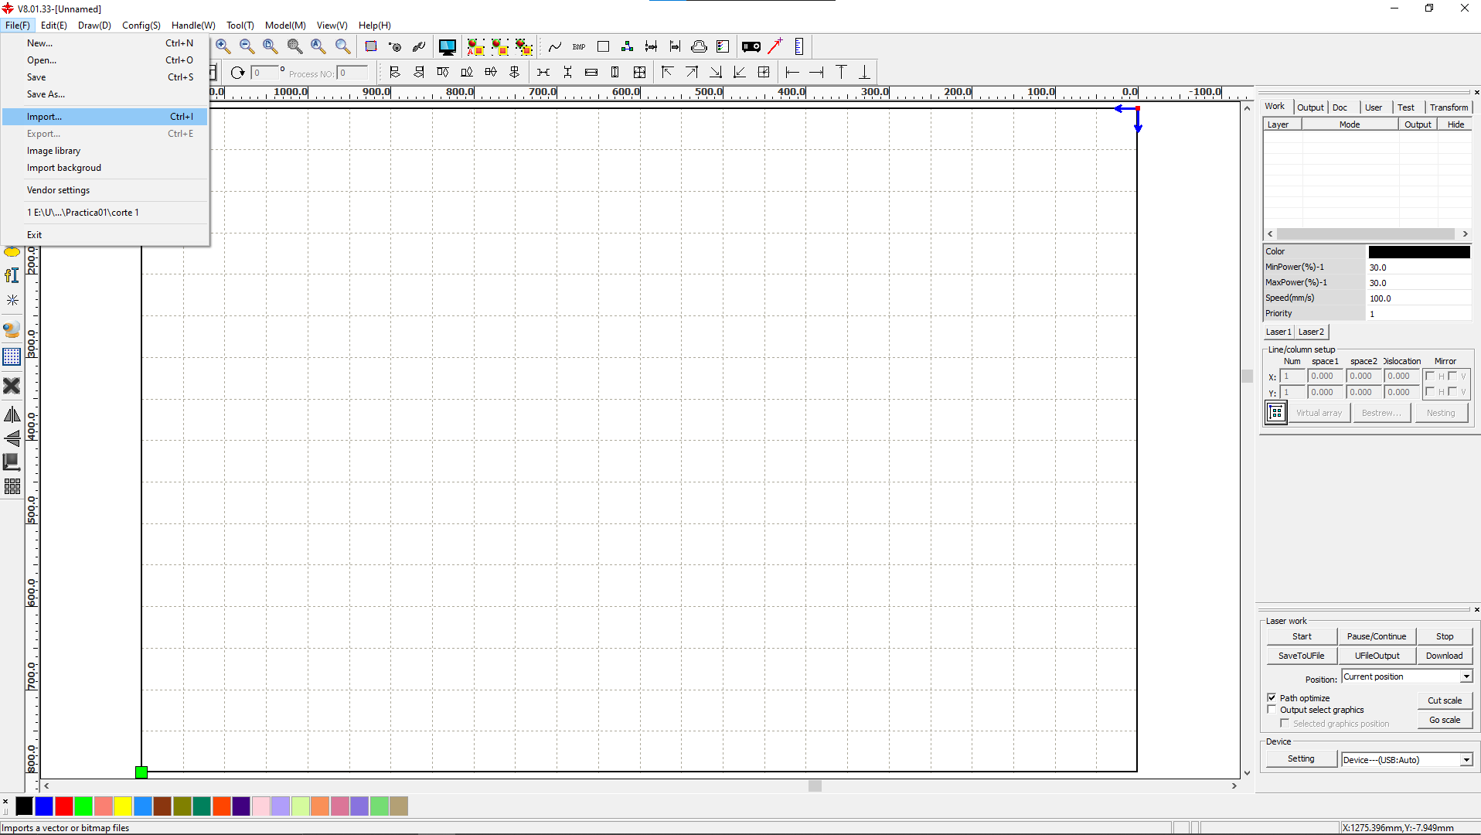Click the Start button in Laser work
Image resolution: width=1481 pixels, height=835 pixels.
tap(1302, 636)
